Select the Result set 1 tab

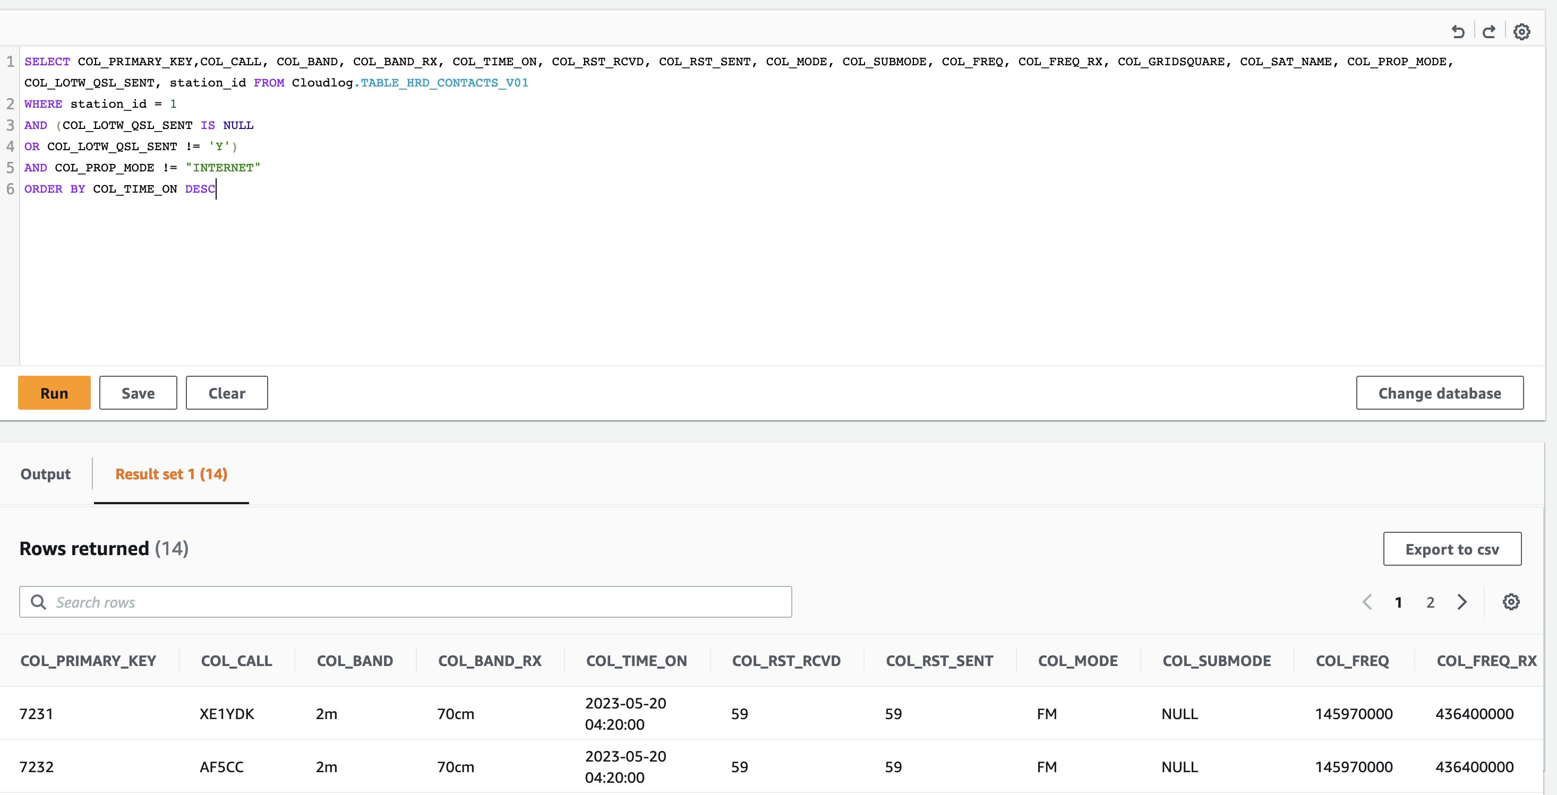click(171, 474)
